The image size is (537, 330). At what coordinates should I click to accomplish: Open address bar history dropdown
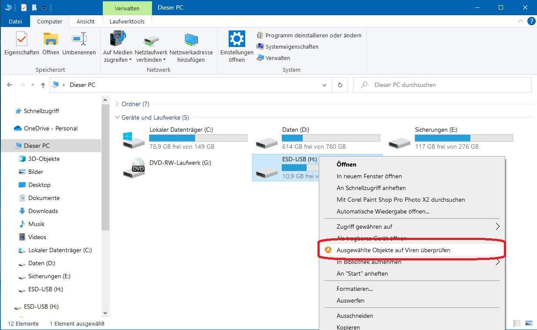click(x=324, y=85)
